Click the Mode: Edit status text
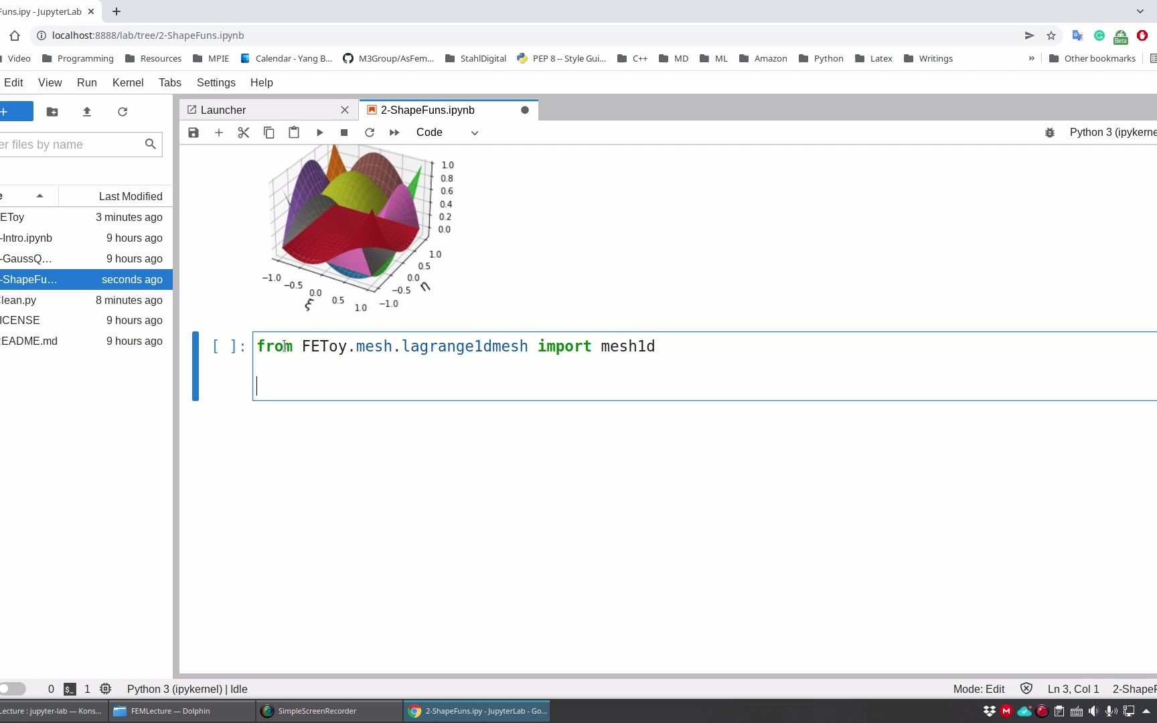 coord(979,689)
